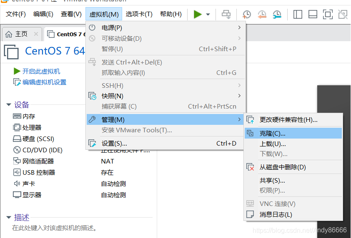Collapse the 设备 section
351x238 pixels.
[9, 104]
